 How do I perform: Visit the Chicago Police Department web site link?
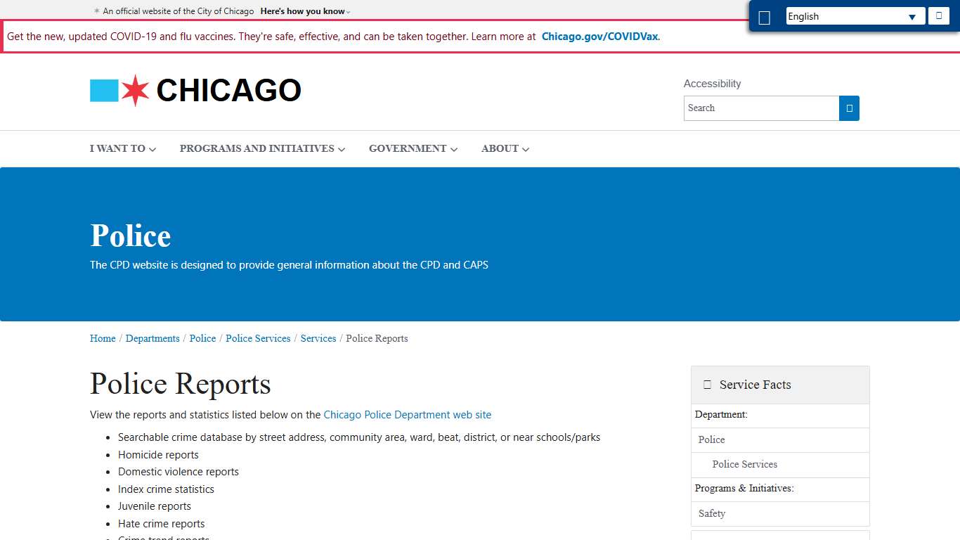click(x=407, y=415)
